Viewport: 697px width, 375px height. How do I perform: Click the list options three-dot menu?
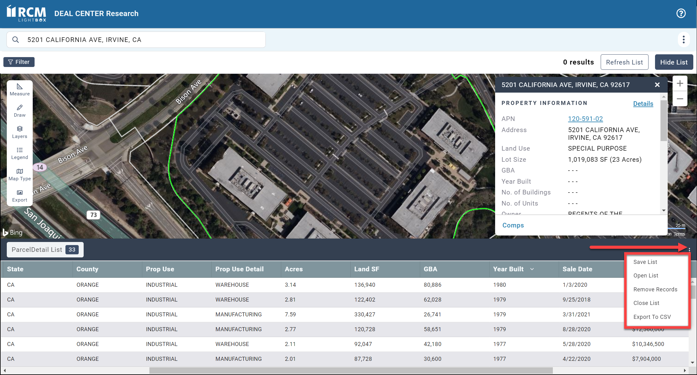pos(689,250)
